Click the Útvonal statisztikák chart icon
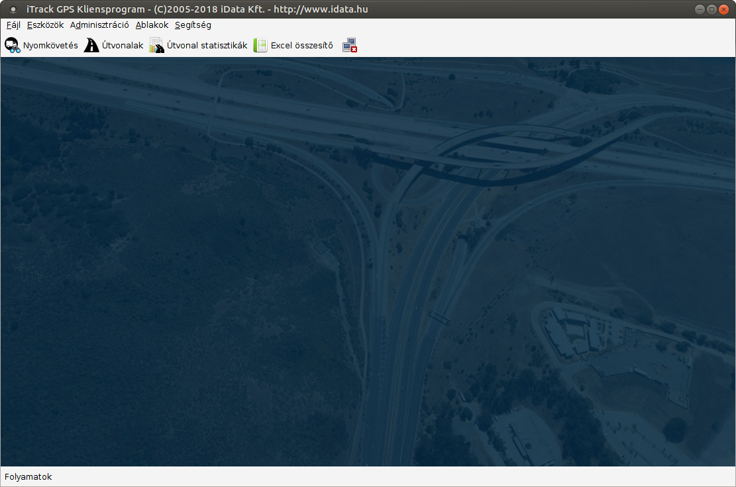Image resolution: width=736 pixels, height=487 pixels. click(156, 46)
